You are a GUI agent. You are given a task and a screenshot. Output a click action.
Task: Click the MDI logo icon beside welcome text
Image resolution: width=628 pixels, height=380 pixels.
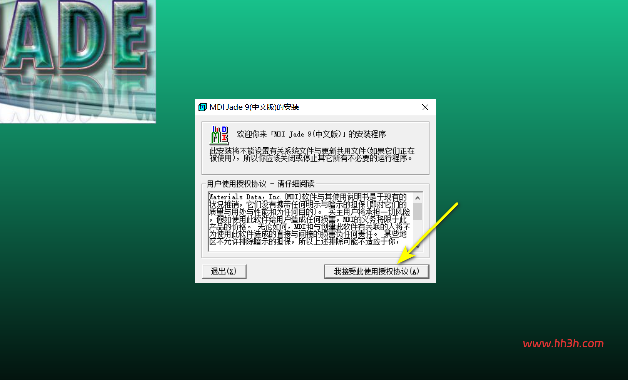click(220, 135)
